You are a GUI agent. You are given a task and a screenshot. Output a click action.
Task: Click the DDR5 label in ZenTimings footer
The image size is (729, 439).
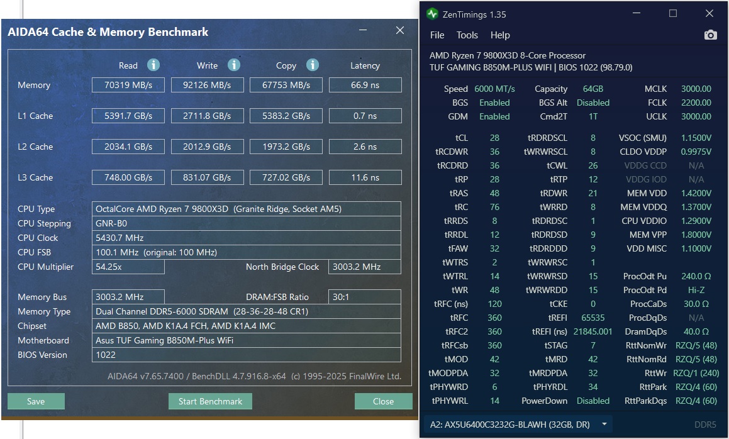(705, 425)
